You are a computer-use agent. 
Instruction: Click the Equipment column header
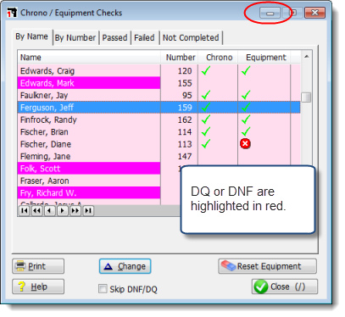click(x=264, y=58)
